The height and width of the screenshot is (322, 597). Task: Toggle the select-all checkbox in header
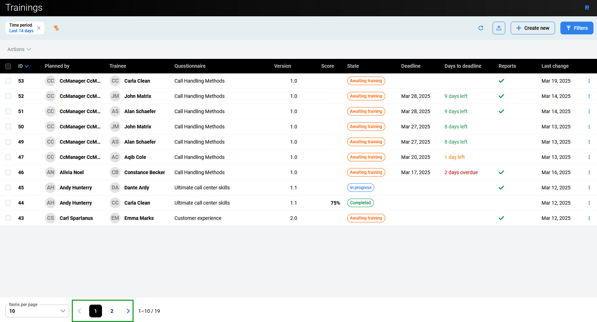pyautogui.click(x=8, y=66)
